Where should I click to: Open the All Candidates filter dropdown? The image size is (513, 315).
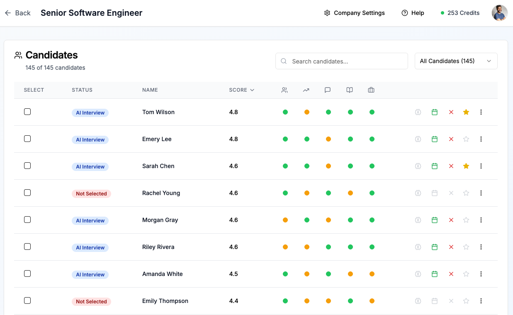click(x=456, y=61)
